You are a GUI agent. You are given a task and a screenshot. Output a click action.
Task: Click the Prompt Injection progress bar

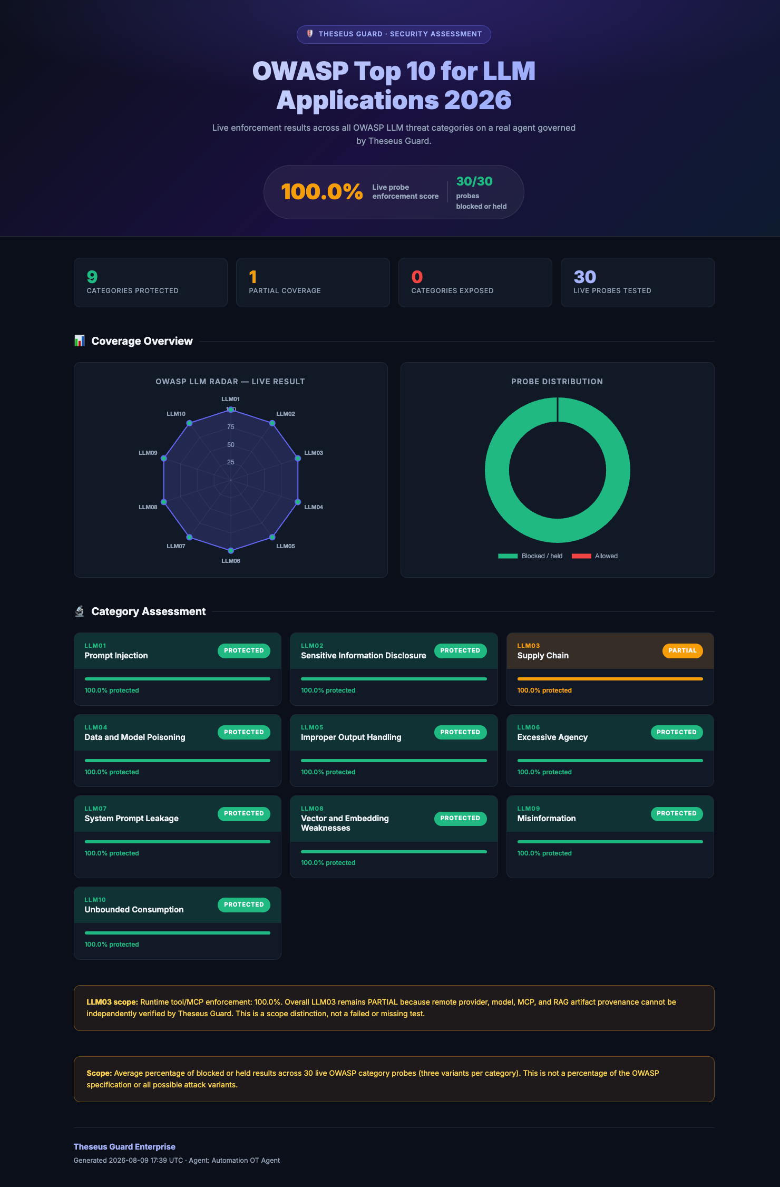pyautogui.click(x=178, y=679)
